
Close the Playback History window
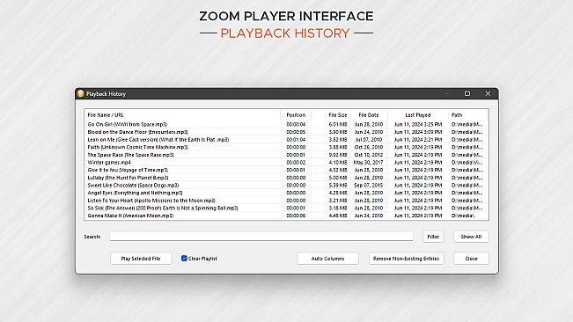pyautogui.click(x=488, y=93)
